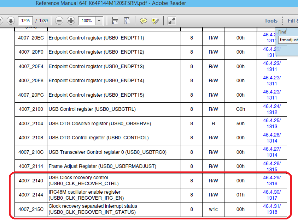298x224 pixels.
Task: Click address cell 4007_20F0
Action: [x=31, y=52]
